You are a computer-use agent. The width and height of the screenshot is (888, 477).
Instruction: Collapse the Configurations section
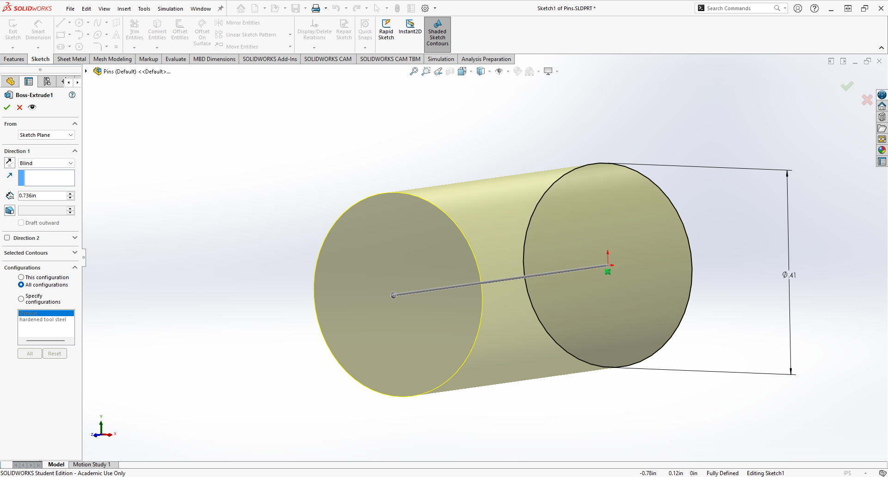tap(75, 268)
